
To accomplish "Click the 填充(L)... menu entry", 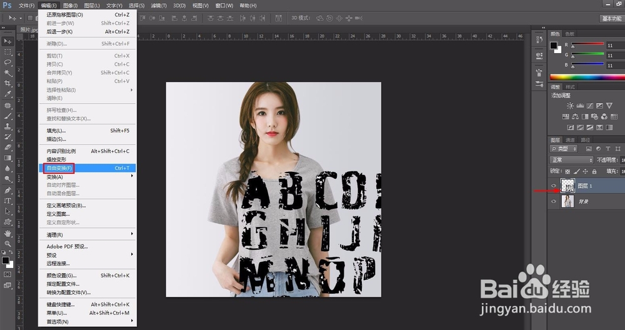I will click(x=56, y=131).
